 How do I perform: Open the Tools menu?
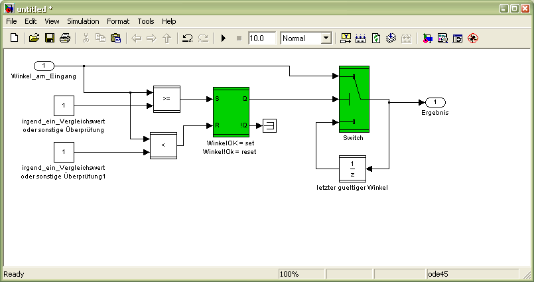(145, 21)
